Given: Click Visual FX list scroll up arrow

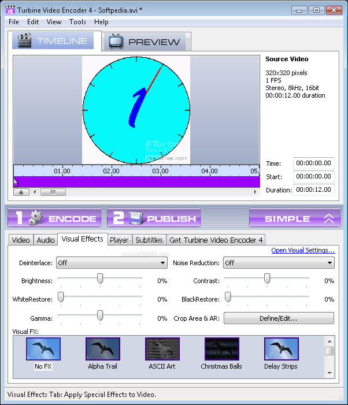Looking at the screenshot, I should tap(330, 341).
